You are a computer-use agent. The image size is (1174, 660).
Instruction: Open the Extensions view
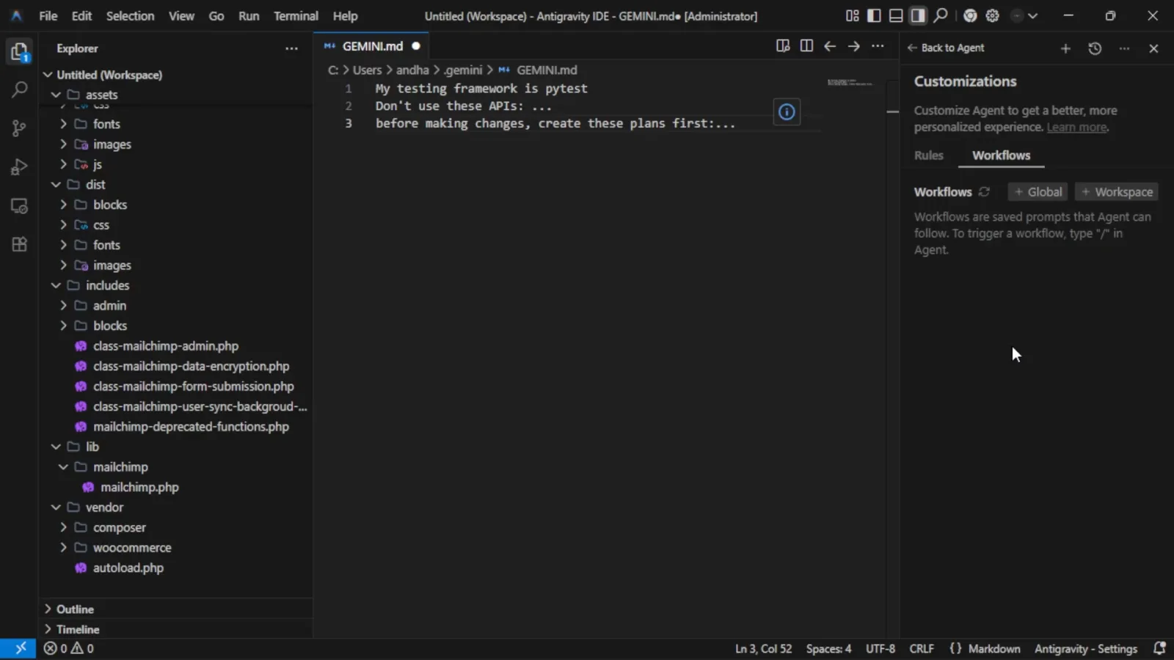pos(19,244)
